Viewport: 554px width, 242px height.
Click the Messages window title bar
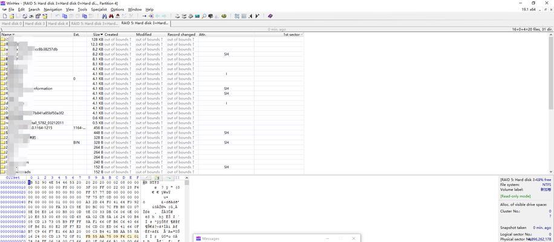tap(276, 238)
